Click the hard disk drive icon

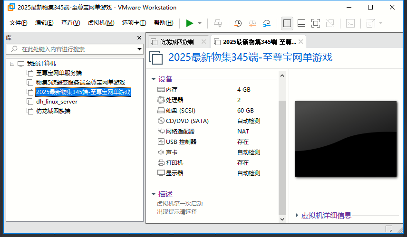pos(161,111)
